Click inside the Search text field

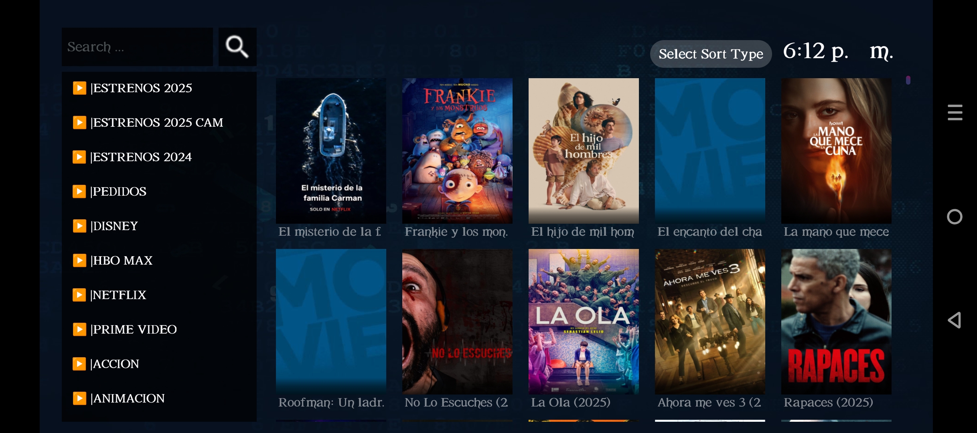pyautogui.click(x=137, y=47)
